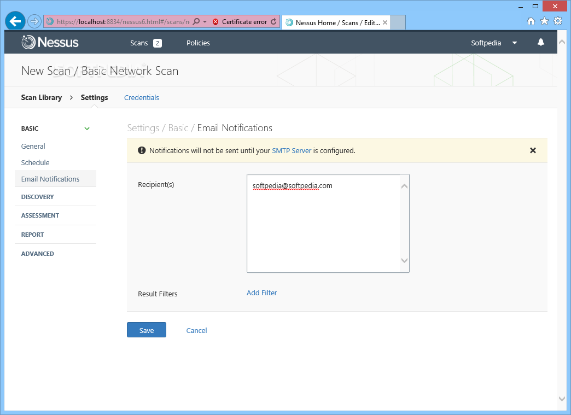This screenshot has width=571, height=415.
Task: Open browser Home page icon
Action: pos(531,21)
